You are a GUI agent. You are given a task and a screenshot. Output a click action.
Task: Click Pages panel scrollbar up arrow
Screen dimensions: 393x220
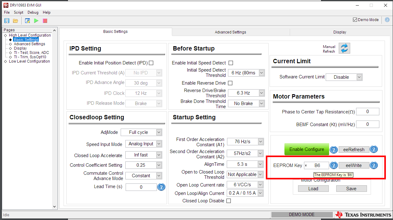(x=55, y=30)
